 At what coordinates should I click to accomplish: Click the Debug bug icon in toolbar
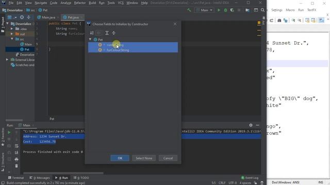[x=225, y=10]
